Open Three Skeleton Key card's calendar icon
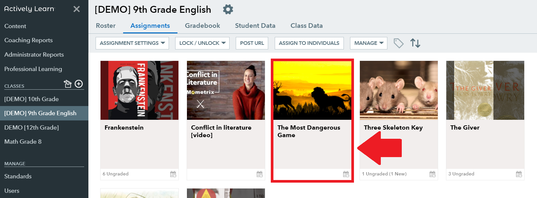Image resolution: width=537 pixels, height=198 pixels. click(x=433, y=174)
